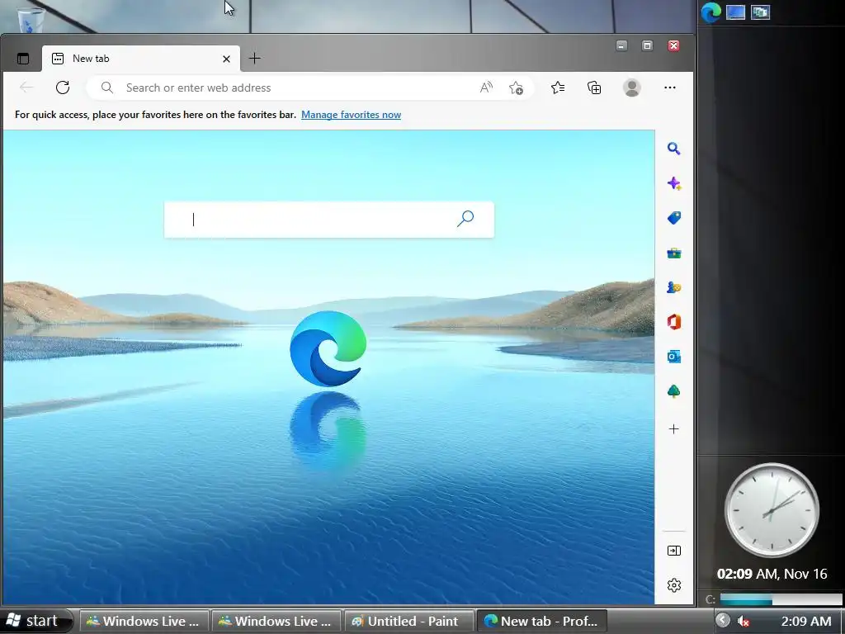
Task: Switch to the second Windows Live taskbar button
Action: pyautogui.click(x=276, y=621)
